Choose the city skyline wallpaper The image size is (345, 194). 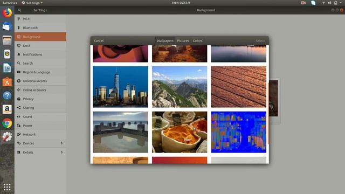click(x=121, y=87)
